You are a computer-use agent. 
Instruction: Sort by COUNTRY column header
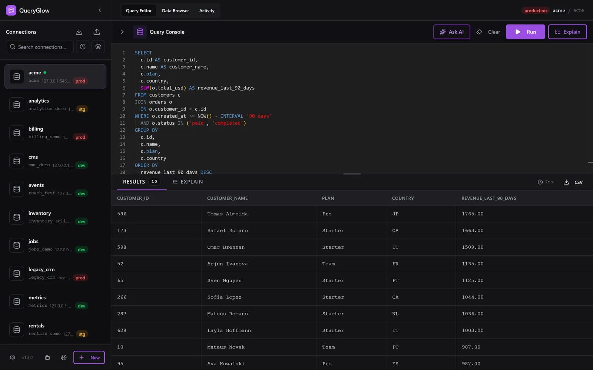403,198
